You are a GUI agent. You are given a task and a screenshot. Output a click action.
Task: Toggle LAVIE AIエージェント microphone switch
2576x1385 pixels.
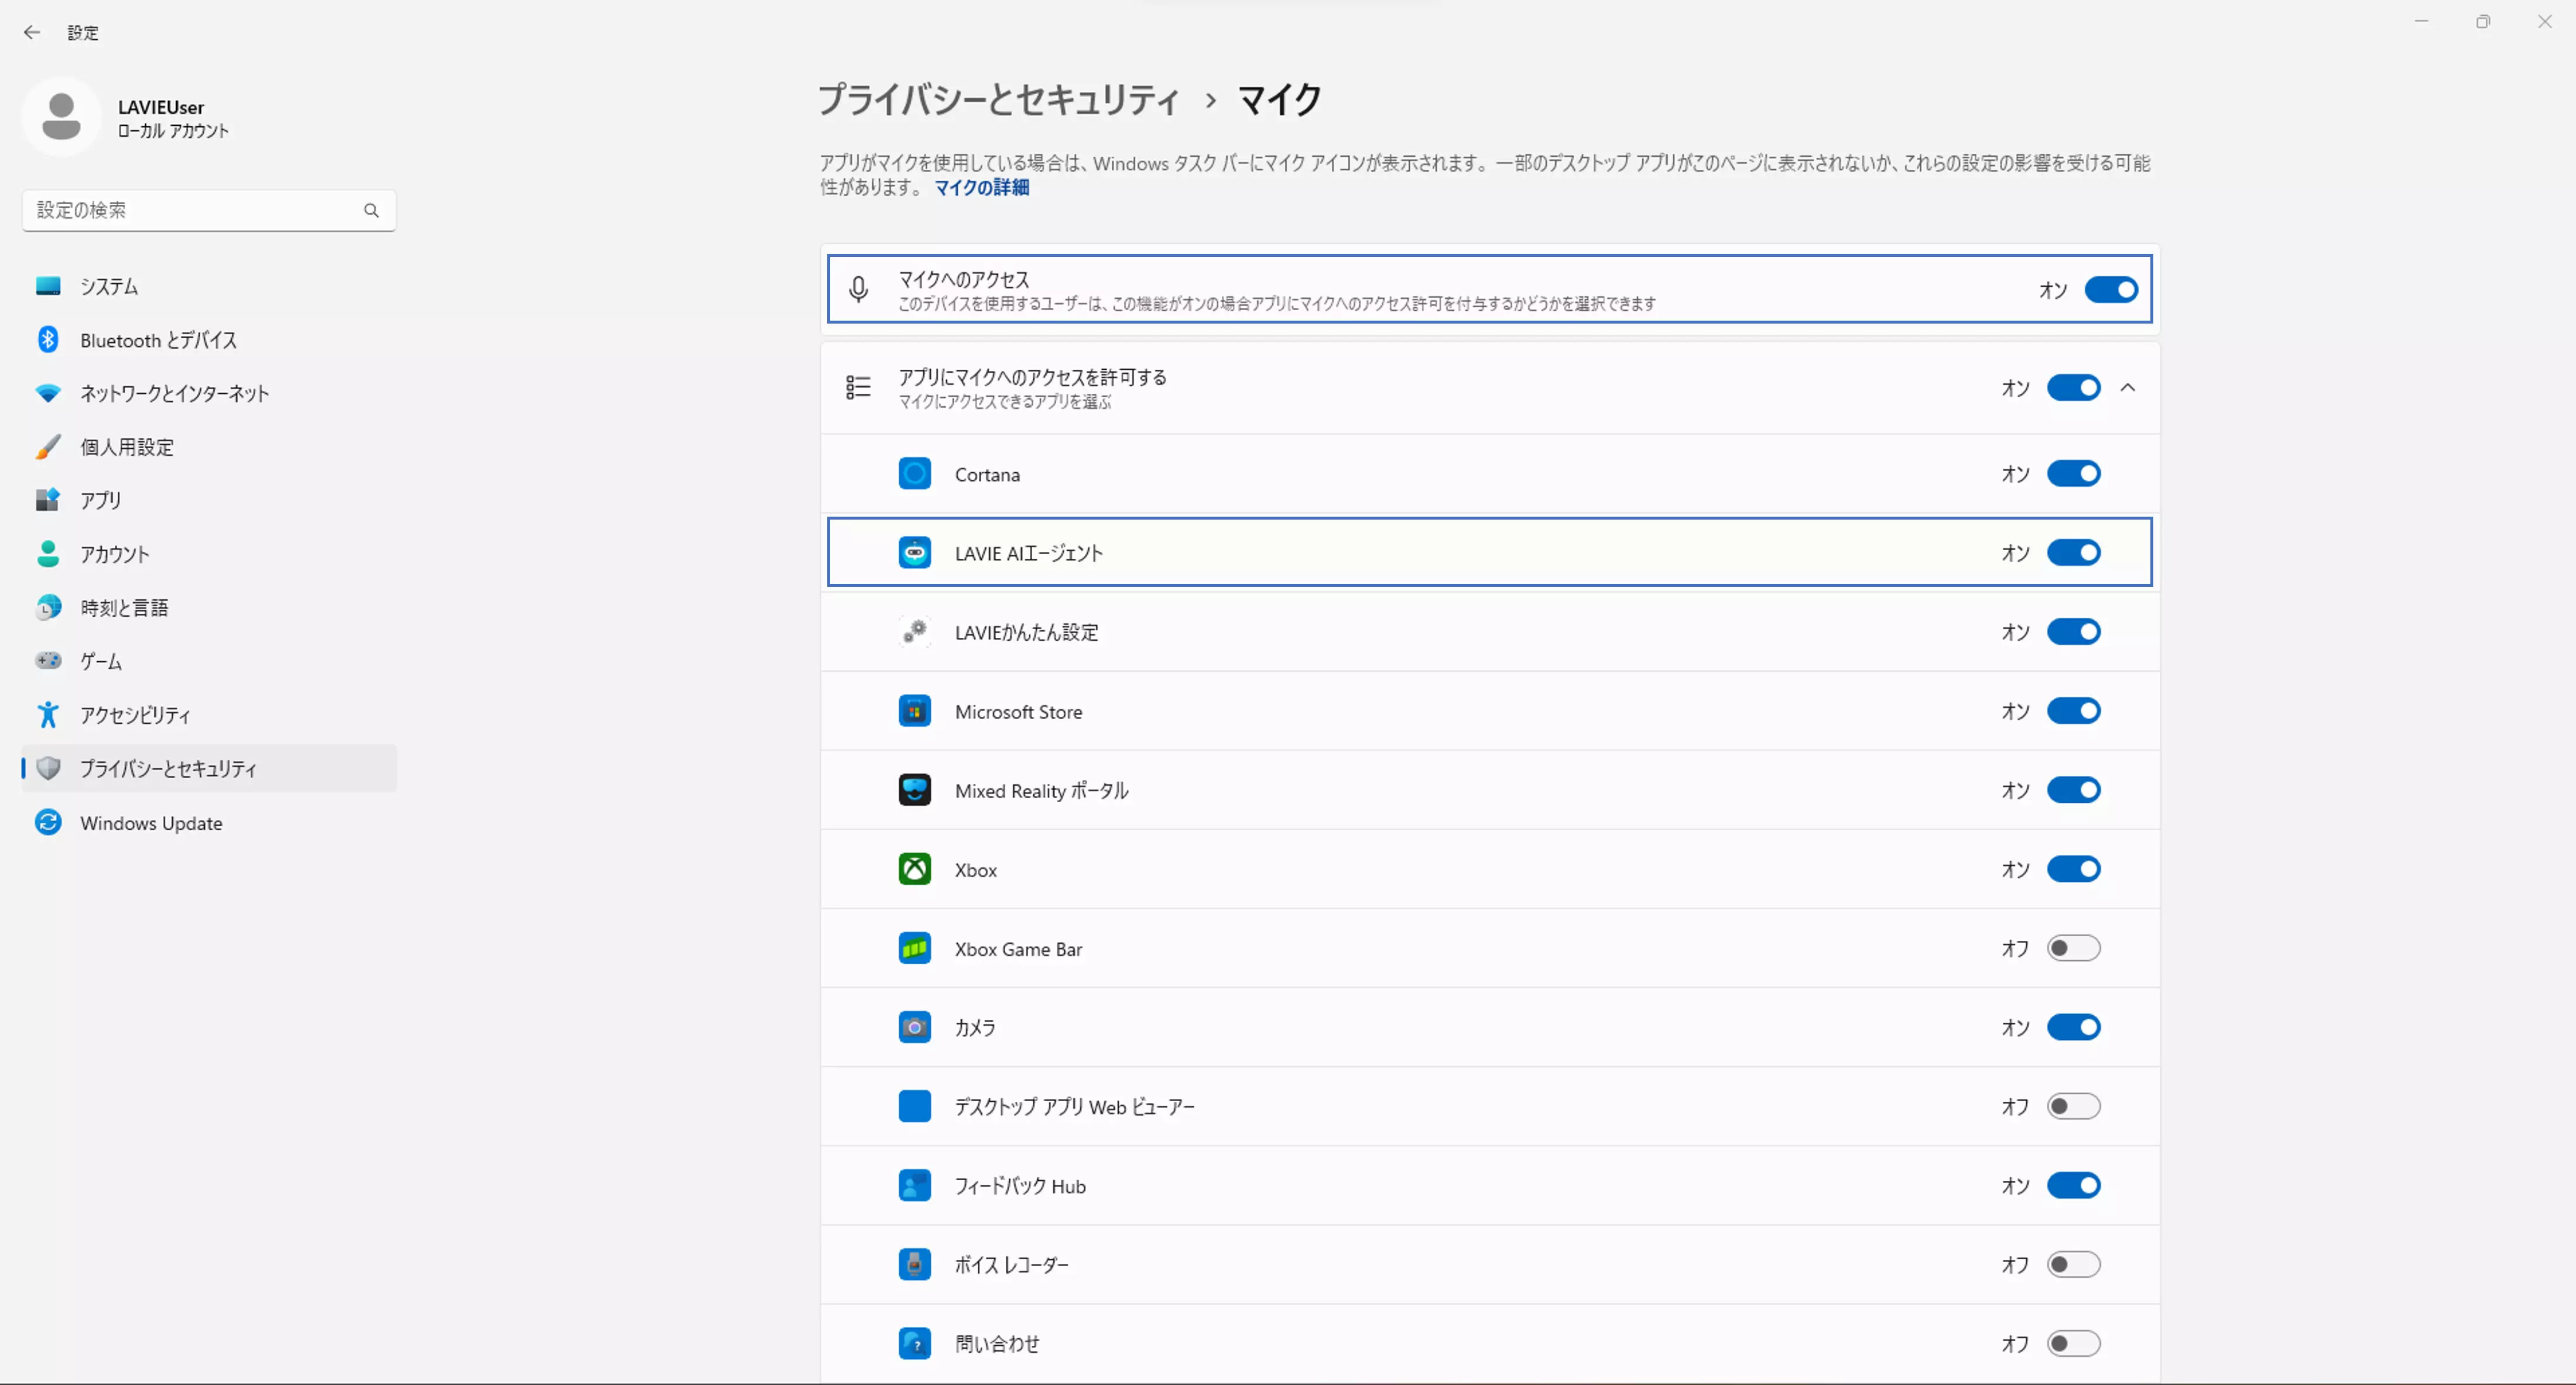coord(2073,552)
